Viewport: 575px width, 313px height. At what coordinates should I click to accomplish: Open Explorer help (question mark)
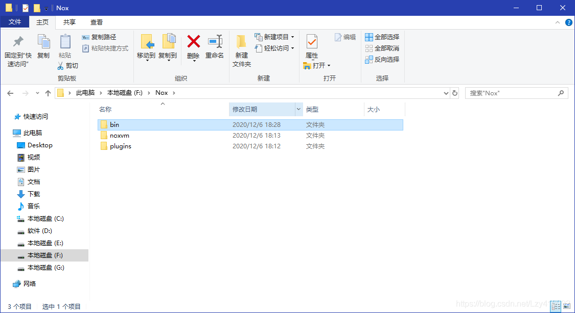569,22
